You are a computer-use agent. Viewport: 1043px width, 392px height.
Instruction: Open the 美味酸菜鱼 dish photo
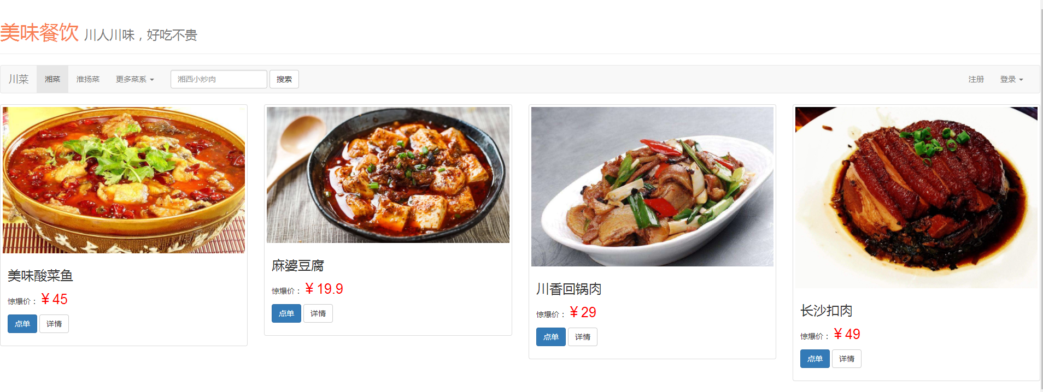coord(124,180)
